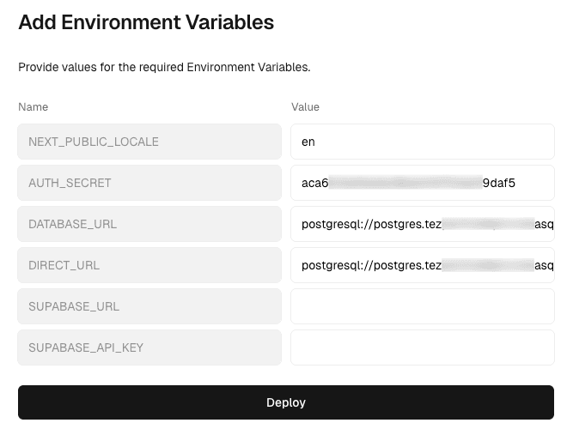This screenshot has height=429, width=567.
Task: Click the SUPABASE_URL name field
Action: pyautogui.click(x=149, y=306)
